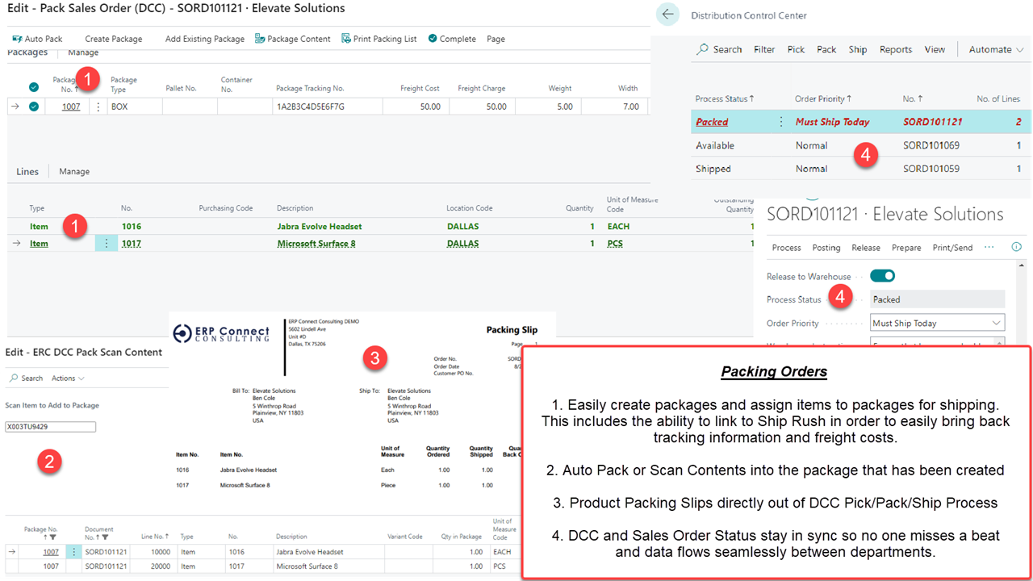Click the Item type link on line 1017
This screenshot has height=581, width=1033.
tap(39, 243)
